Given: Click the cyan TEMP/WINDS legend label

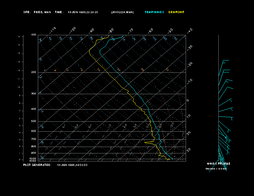Looking at the screenshot, I should [154, 12].
